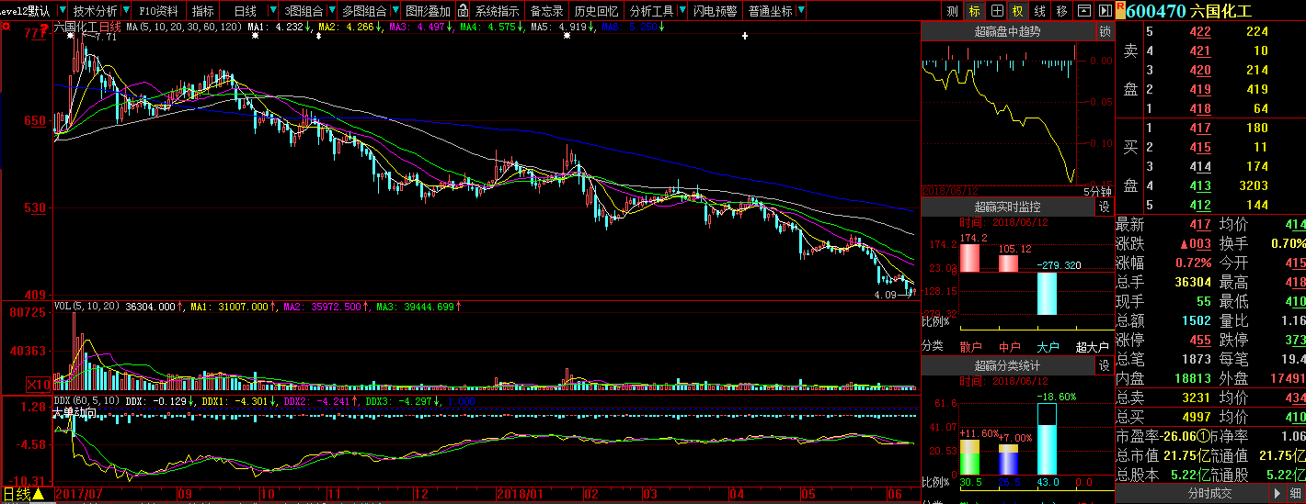Click the lock icon beside 图形叠加
1306x504 pixels.
click(x=464, y=11)
